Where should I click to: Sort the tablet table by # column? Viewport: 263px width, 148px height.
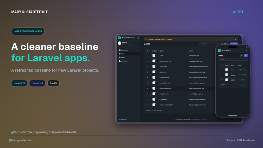click(148, 51)
